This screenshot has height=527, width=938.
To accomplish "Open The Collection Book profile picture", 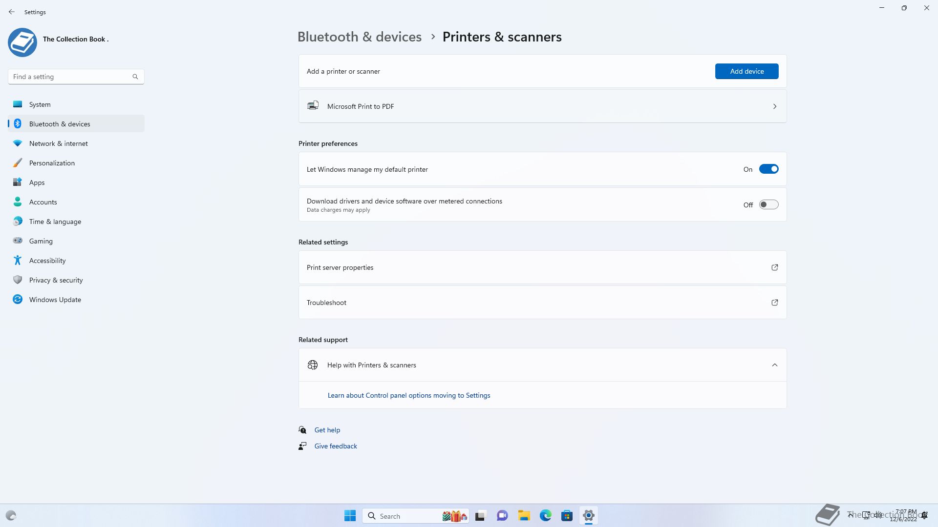I will (22, 42).
